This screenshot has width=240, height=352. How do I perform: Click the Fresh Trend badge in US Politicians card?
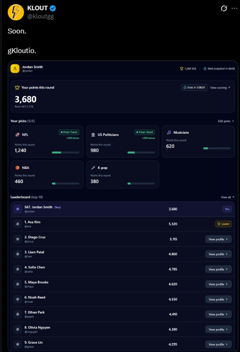coord(144,132)
